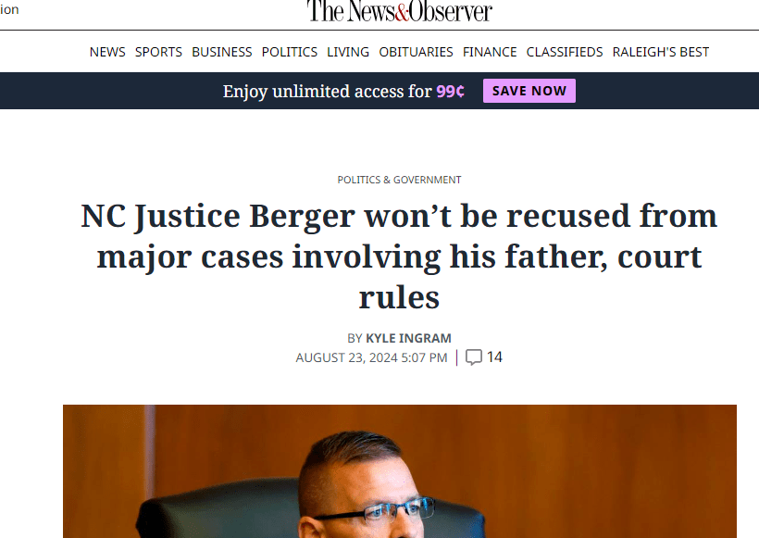Go to the Sports section

[x=158, y=52]
